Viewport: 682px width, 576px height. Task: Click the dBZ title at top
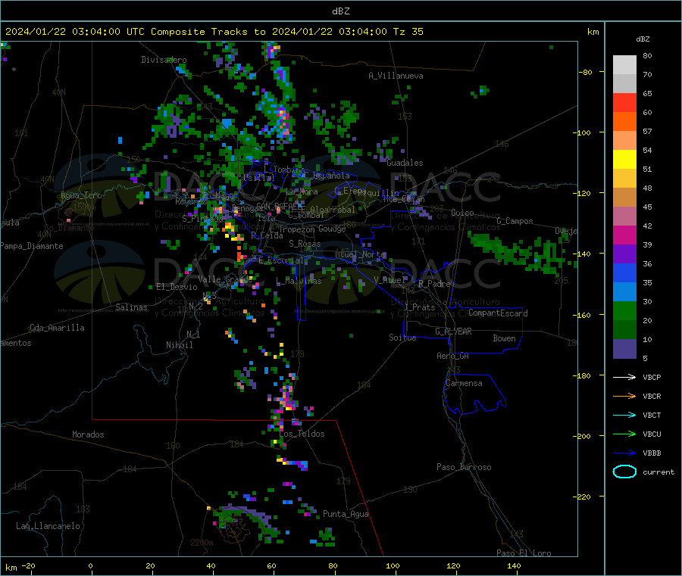pyautogui.click(x=340, y=11)
